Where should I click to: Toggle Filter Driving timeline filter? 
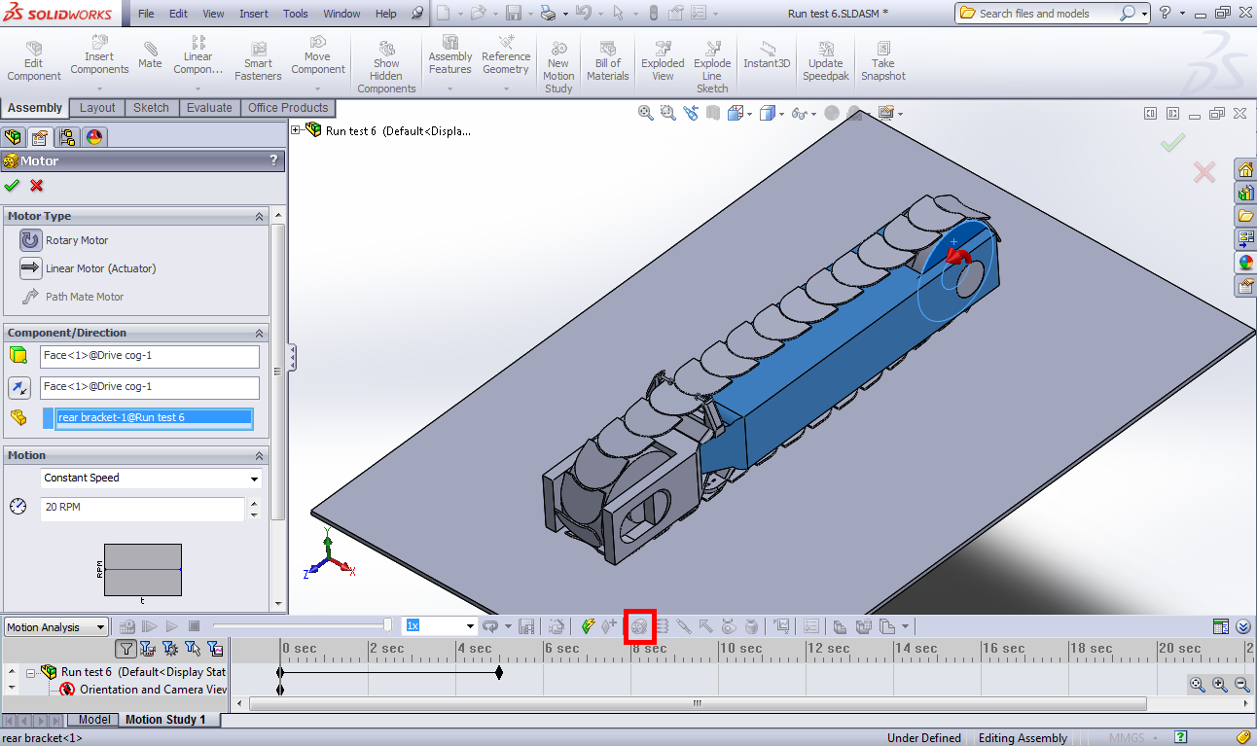170,648
